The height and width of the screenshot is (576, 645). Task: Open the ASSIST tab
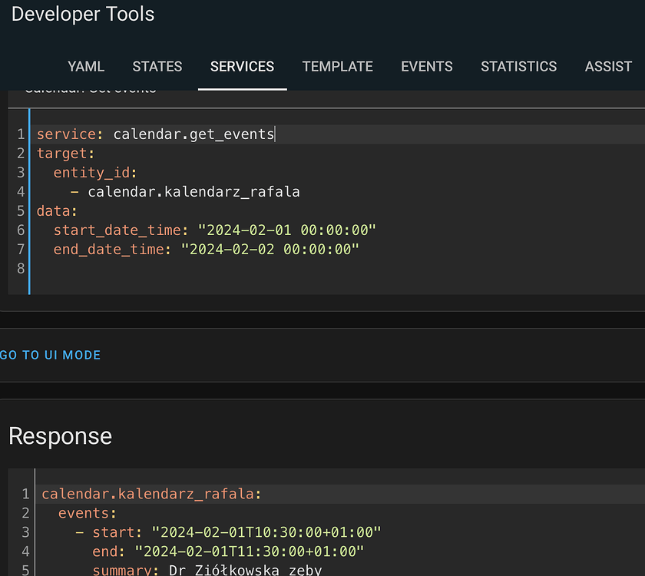(x=608, y=67)
